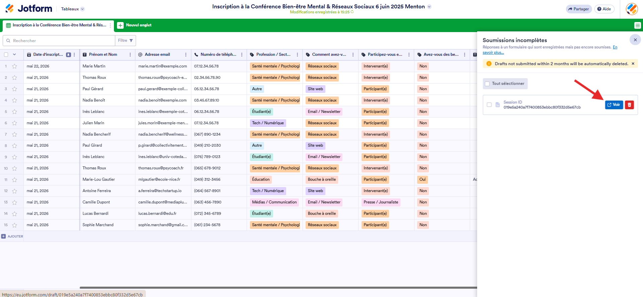Screen dimensions: 643x297
Task: Select phone cell (067) 890-1234
Action: (x=219, y=134)
